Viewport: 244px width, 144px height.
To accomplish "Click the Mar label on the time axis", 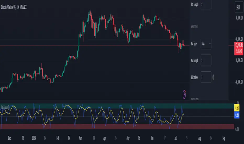I will [x=80, y=138].
